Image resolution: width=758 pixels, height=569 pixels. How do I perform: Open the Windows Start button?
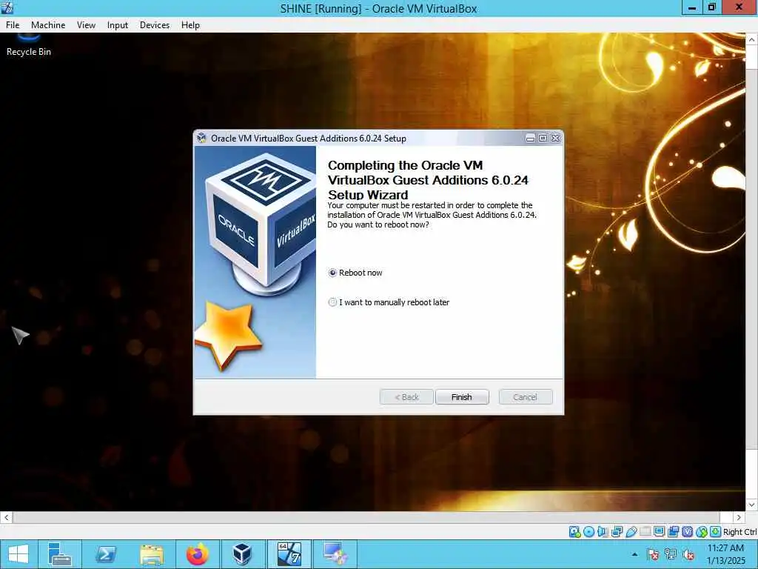tap(19, 554)
